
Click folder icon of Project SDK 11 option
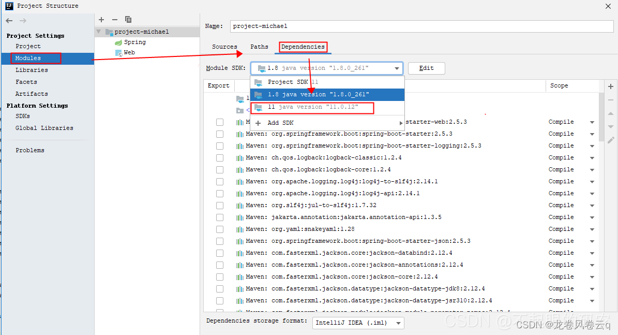[x=258, y=82]
